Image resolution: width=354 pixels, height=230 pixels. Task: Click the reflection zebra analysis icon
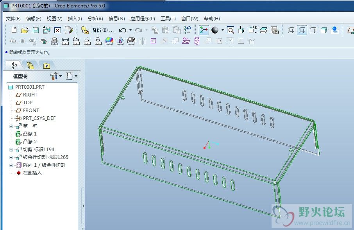point(131,41)
